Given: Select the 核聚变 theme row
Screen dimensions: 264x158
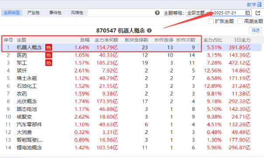Looking at the screenshot, I should click(131, 117).
